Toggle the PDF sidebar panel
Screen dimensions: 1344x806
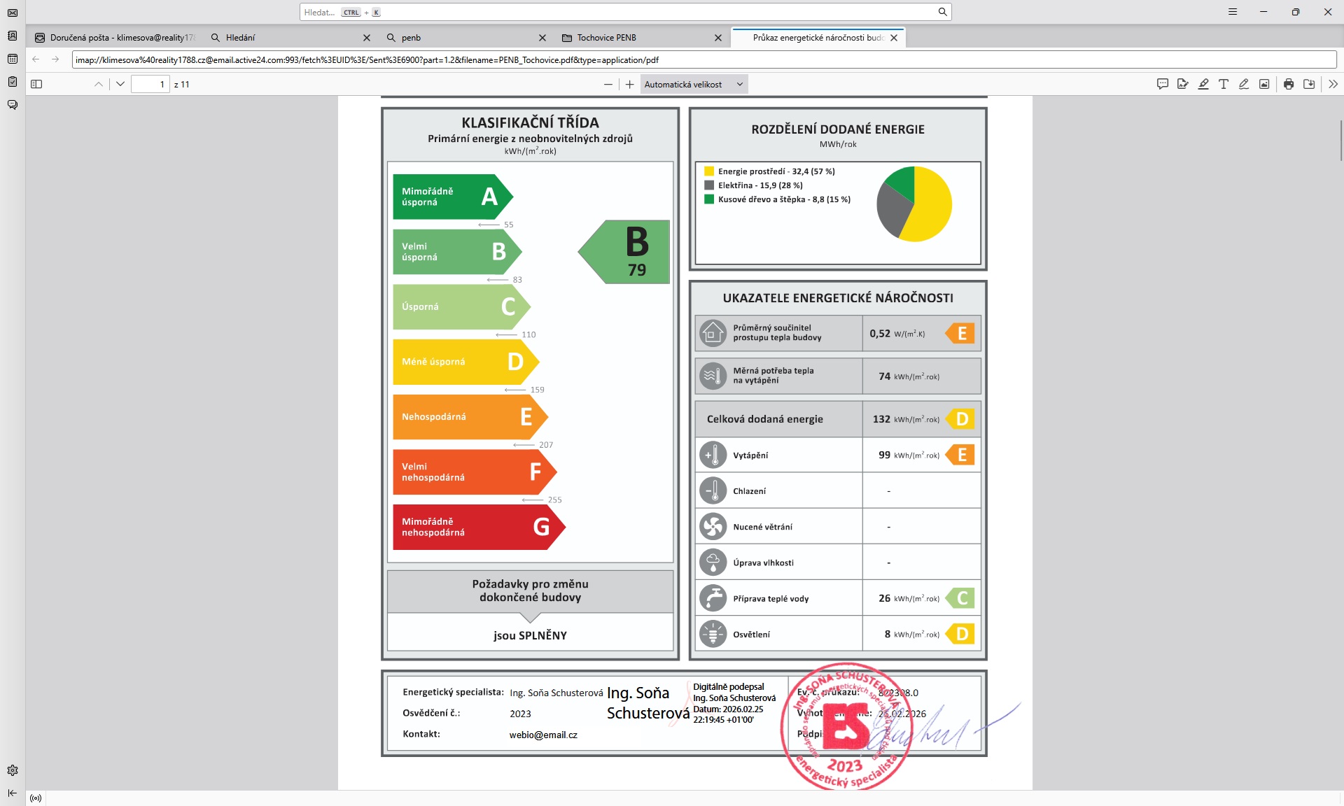36,84
